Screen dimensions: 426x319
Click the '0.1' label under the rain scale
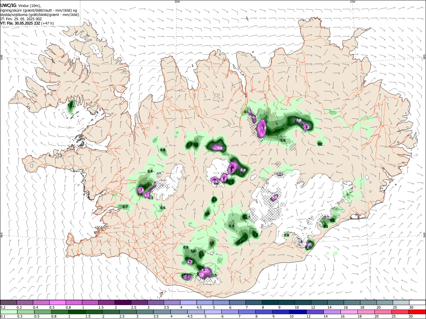point(3,317)
